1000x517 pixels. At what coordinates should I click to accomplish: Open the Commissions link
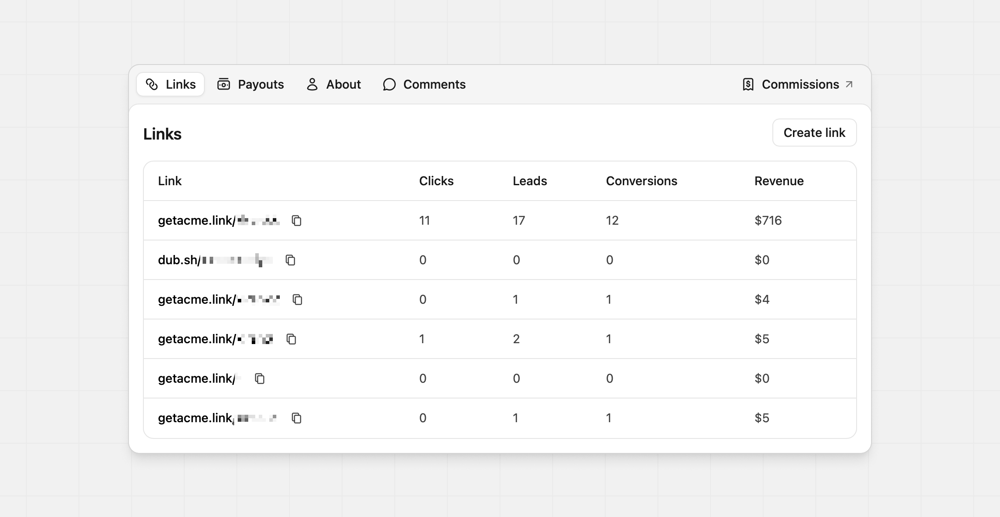(x=800, y=84)
